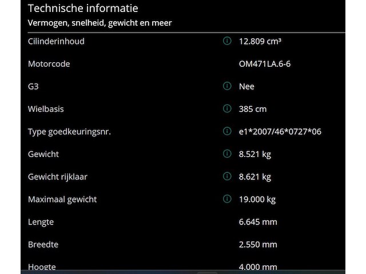Click the Maximaal gewicht label
This screenshot has width=366, height=274.
click(62, 199)
